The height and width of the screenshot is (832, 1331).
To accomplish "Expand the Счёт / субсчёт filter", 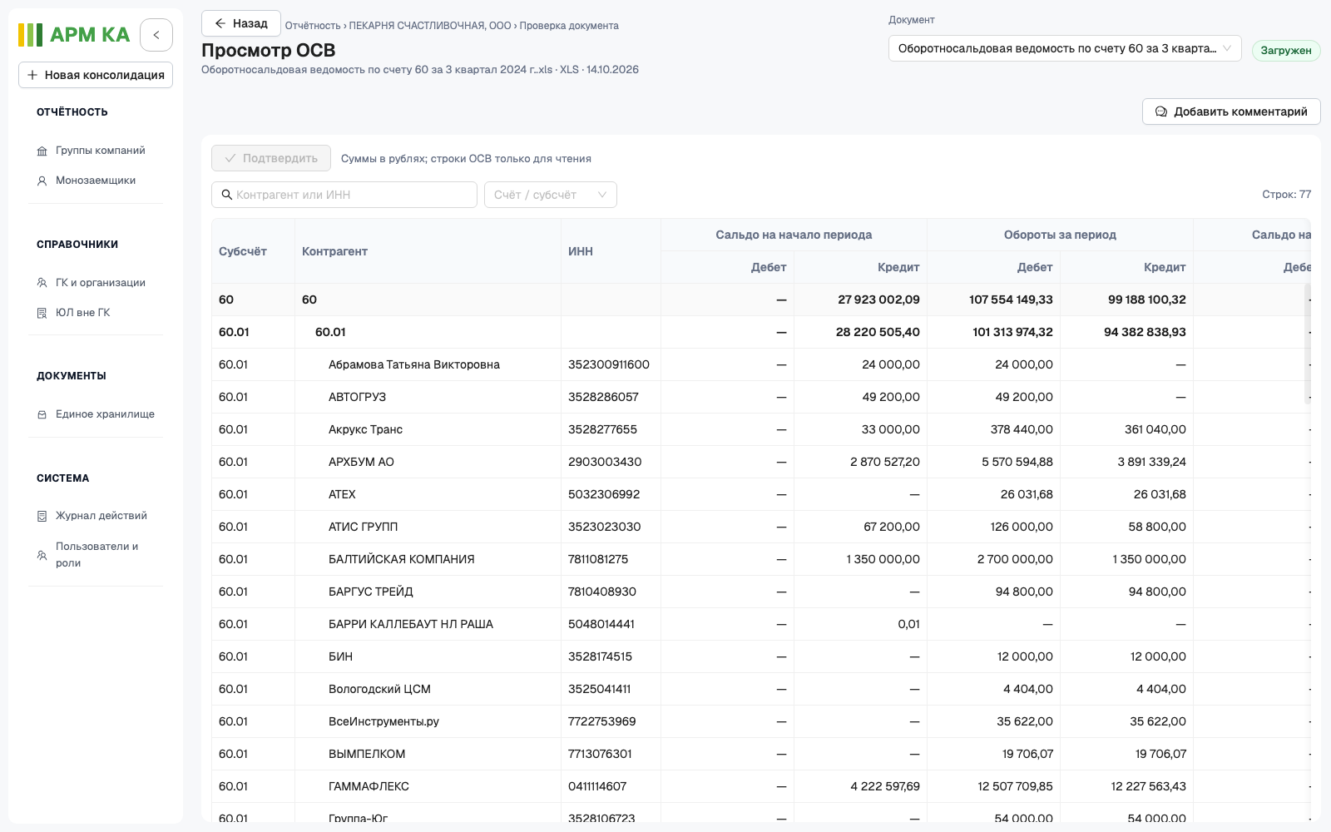I will coord(551,195).
